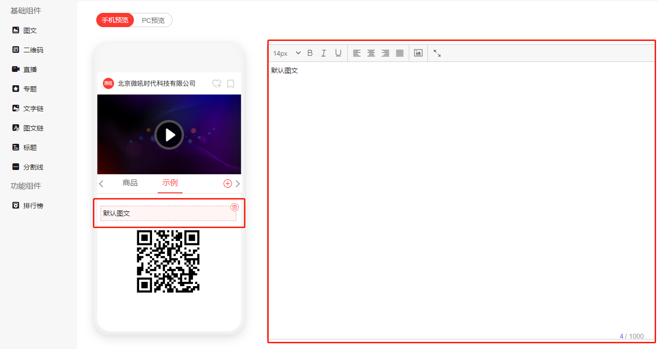The image size is (658, 349).
Task: Click the 功能组件 section heading
Action: coord(26,186)
